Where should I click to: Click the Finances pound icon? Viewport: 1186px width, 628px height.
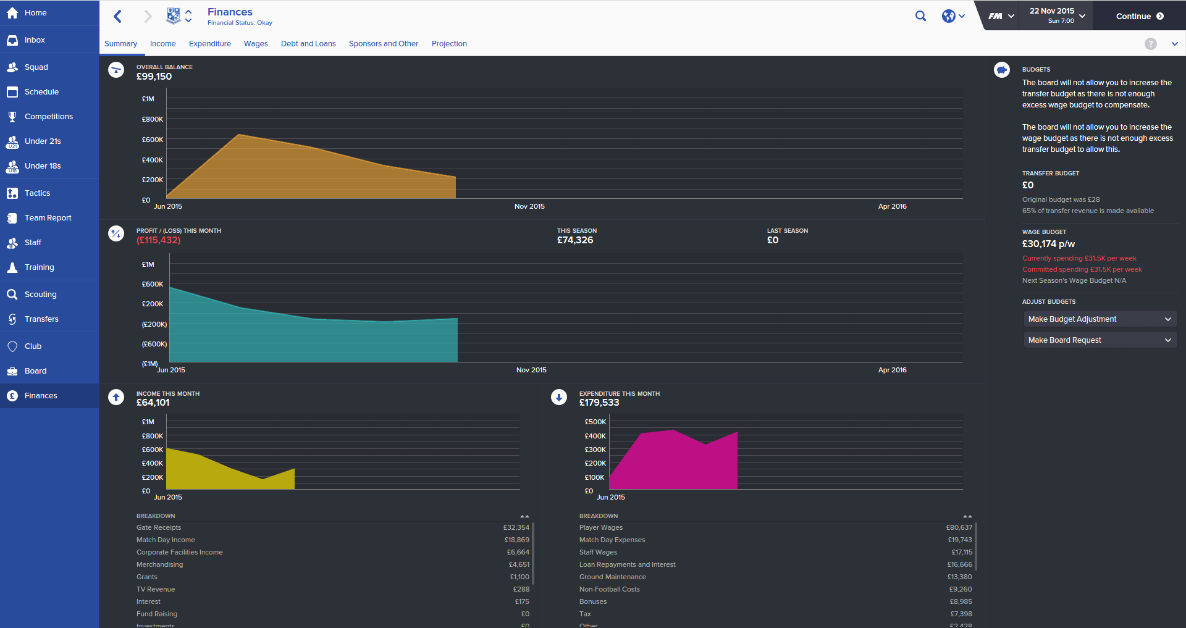[12, 396]
